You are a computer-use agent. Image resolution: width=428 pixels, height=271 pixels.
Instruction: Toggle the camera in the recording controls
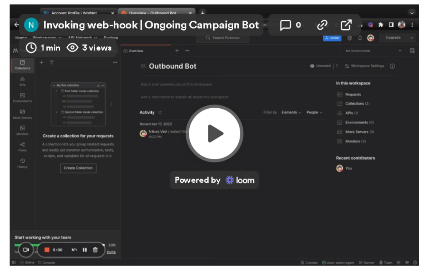click(25, 250)
